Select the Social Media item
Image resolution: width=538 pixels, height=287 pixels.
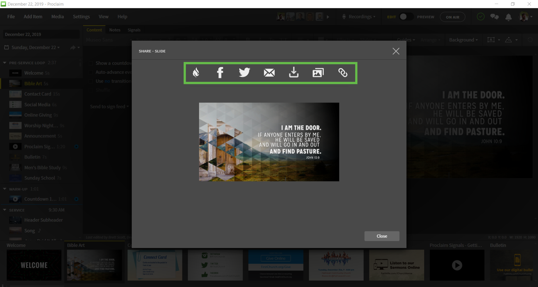point(41,104)
